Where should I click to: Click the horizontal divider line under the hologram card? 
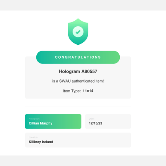coord(78,106)
